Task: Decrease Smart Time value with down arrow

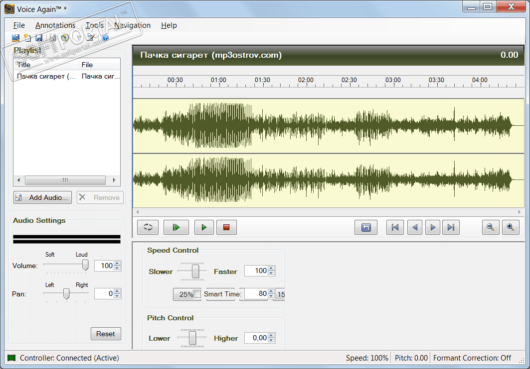Action: point(271,296)
